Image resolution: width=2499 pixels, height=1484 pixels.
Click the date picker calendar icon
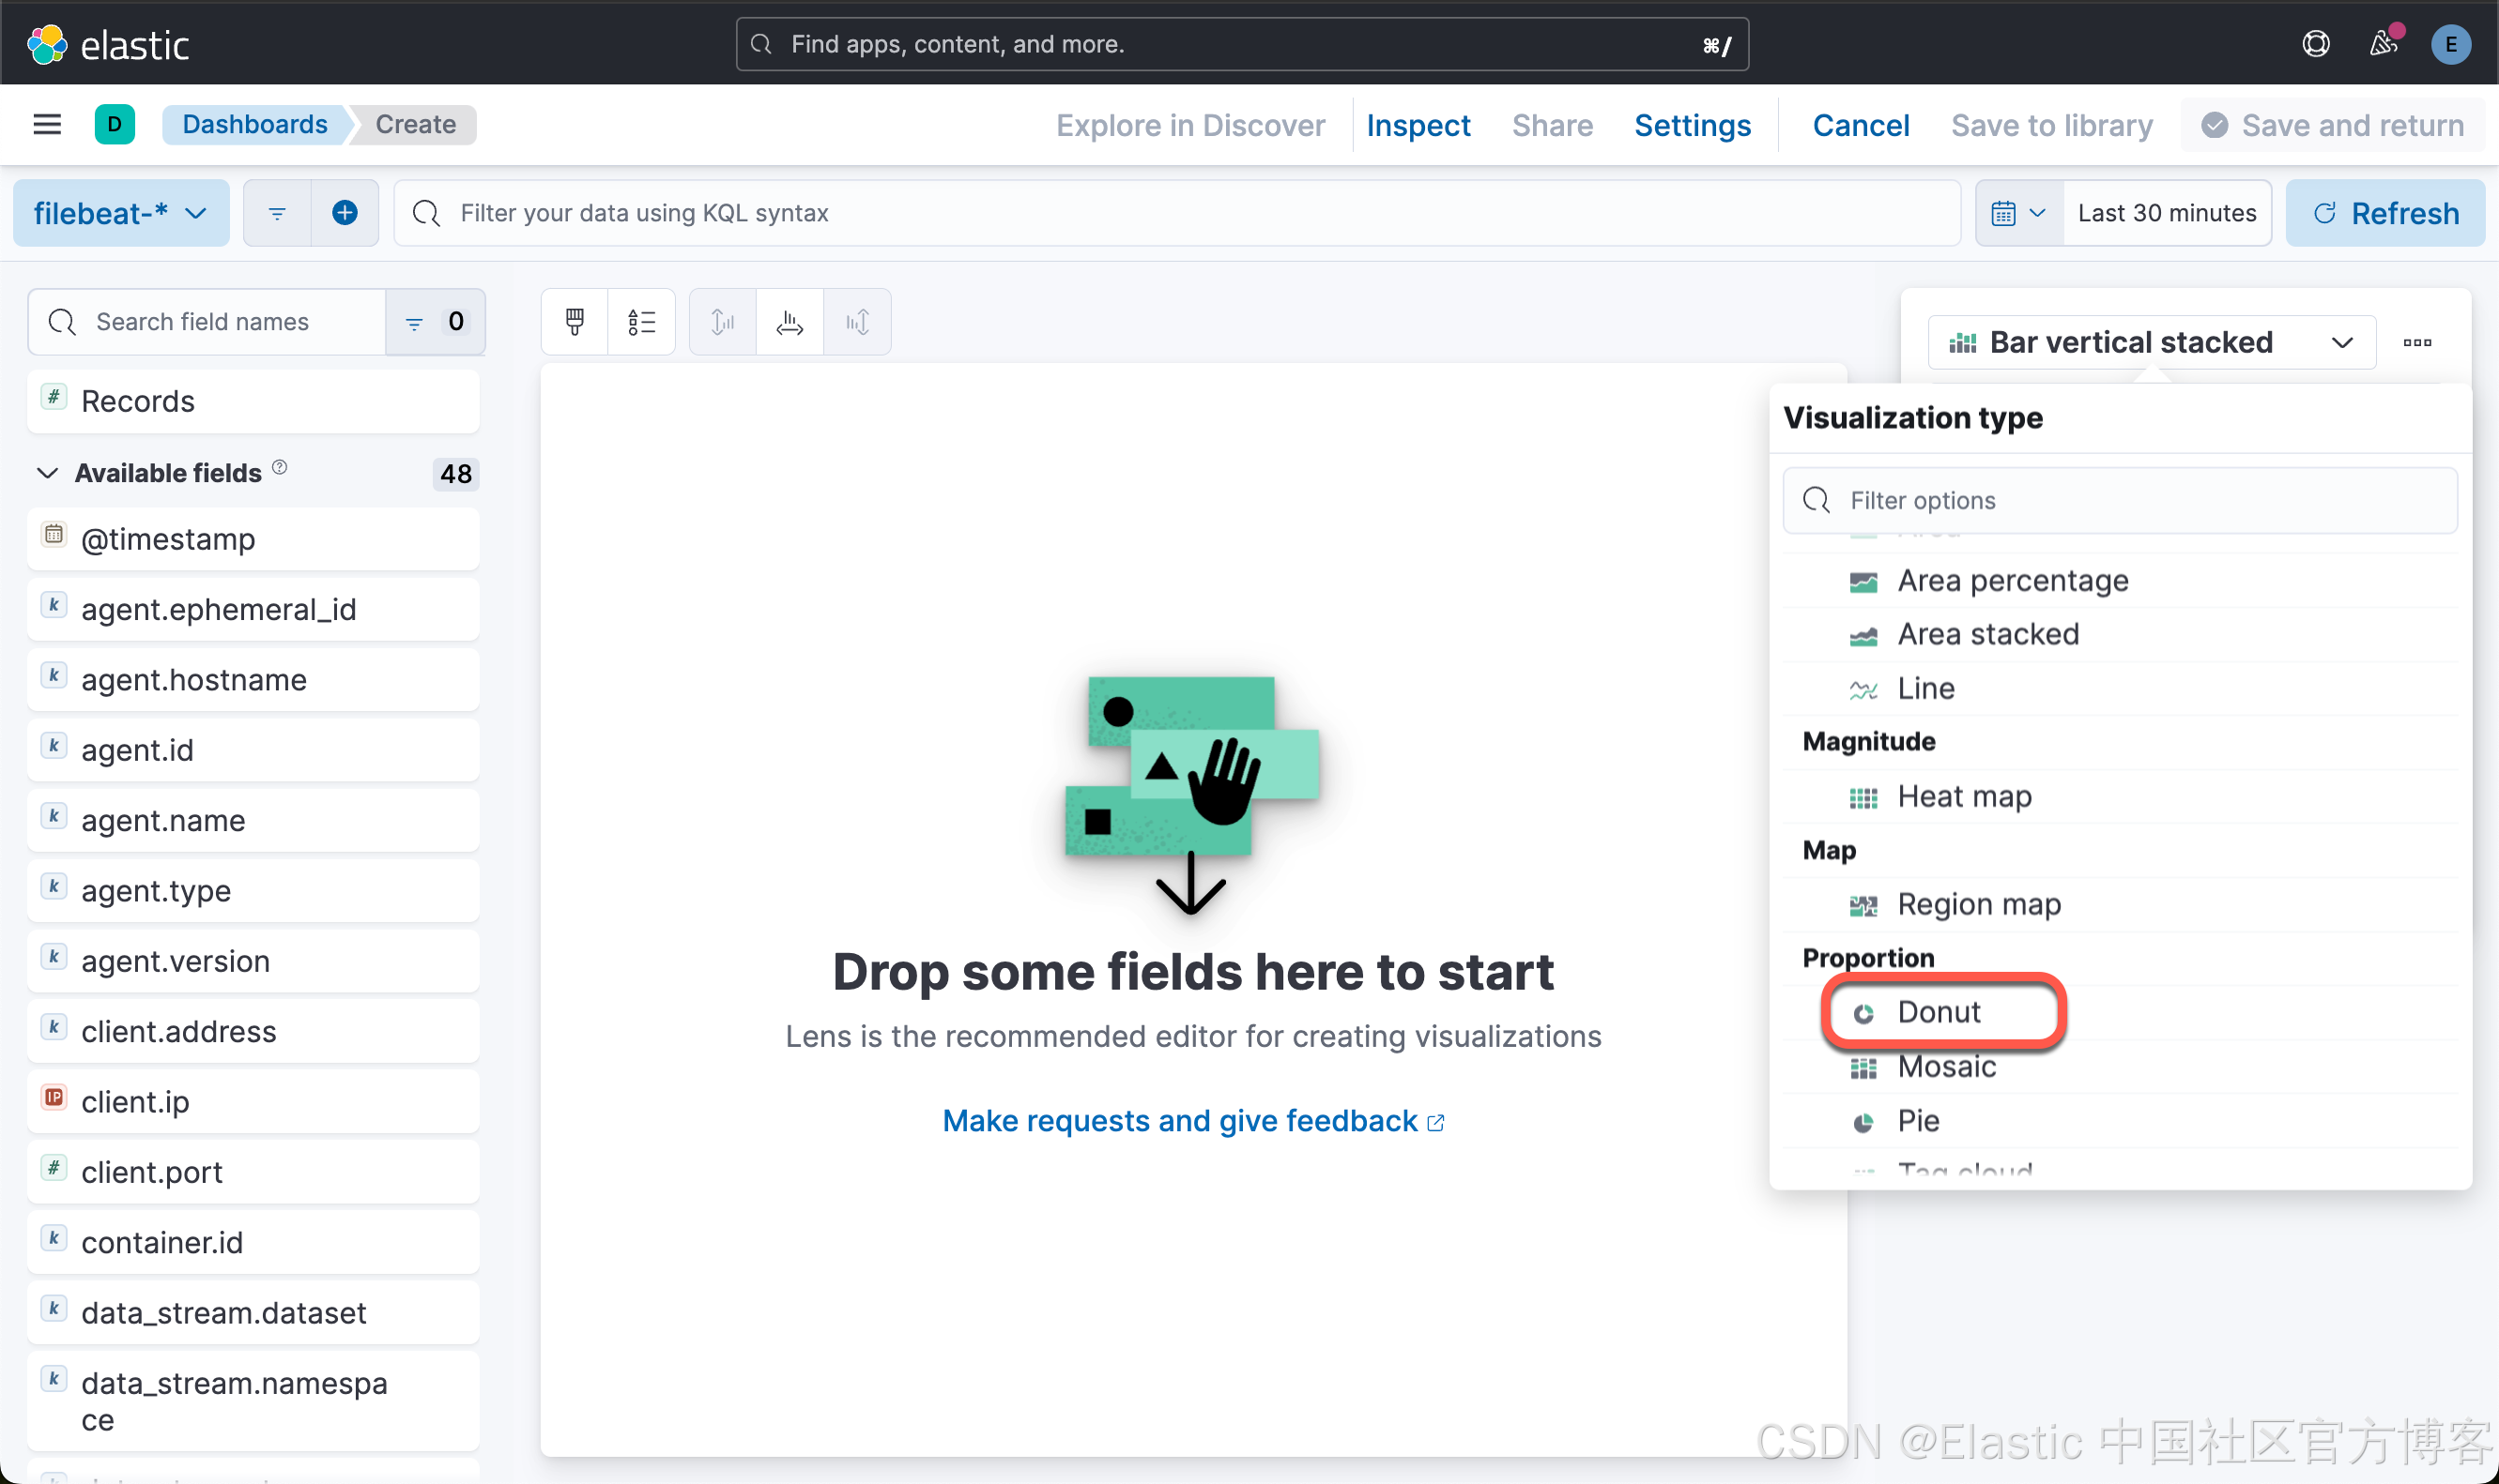click(x=2018, y=213)
